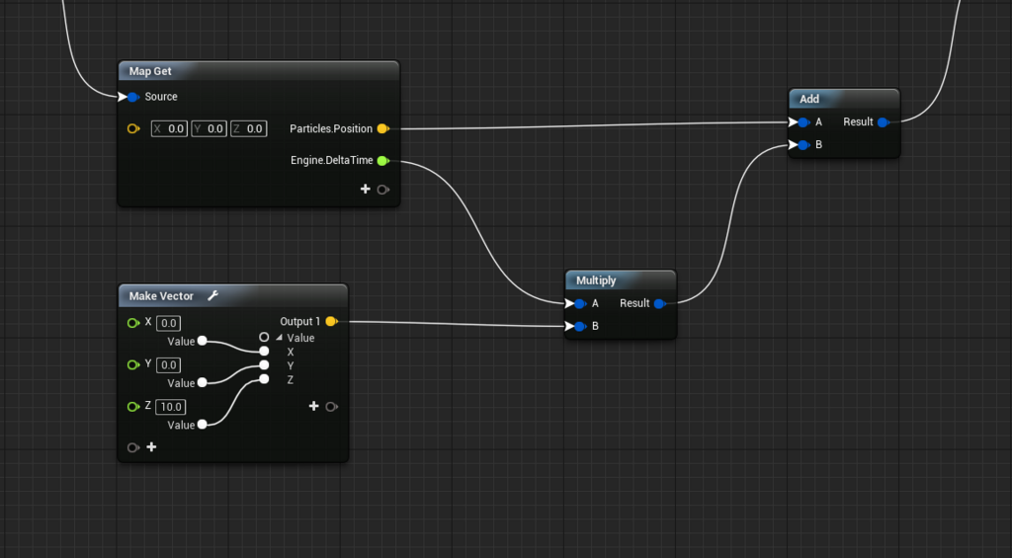Click the B input pin on Add node
The width and height of the screenshot is (1012, 558).
[803, 145]
